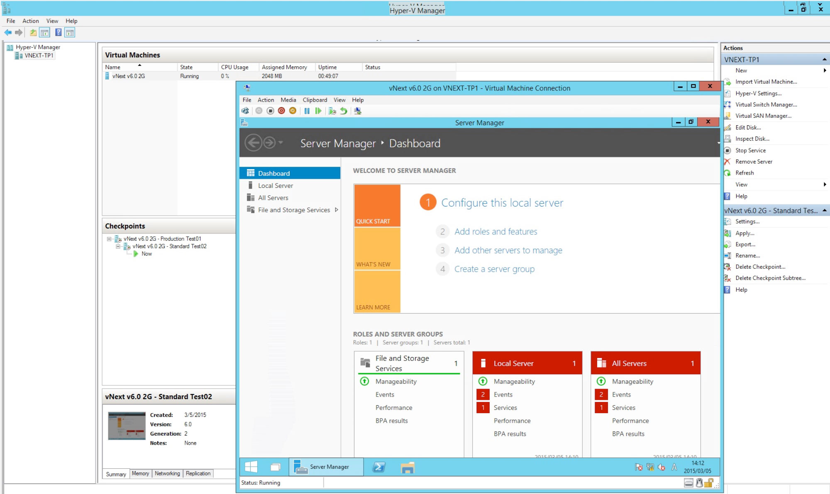Image resolution: width=830 pixels, height=494 pixels.
Task: Sort virtual machines by Name column
Action: pos(140,67)
